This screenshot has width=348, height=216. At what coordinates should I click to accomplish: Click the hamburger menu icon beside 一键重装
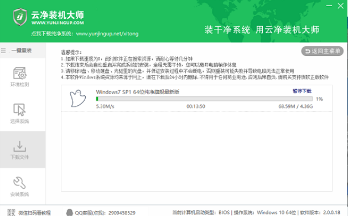point(3,50)
